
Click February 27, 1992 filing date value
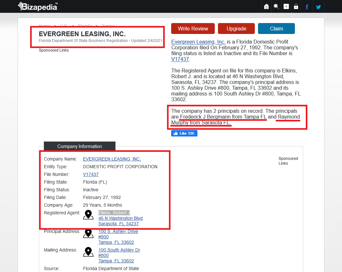[x=102, y=197]
